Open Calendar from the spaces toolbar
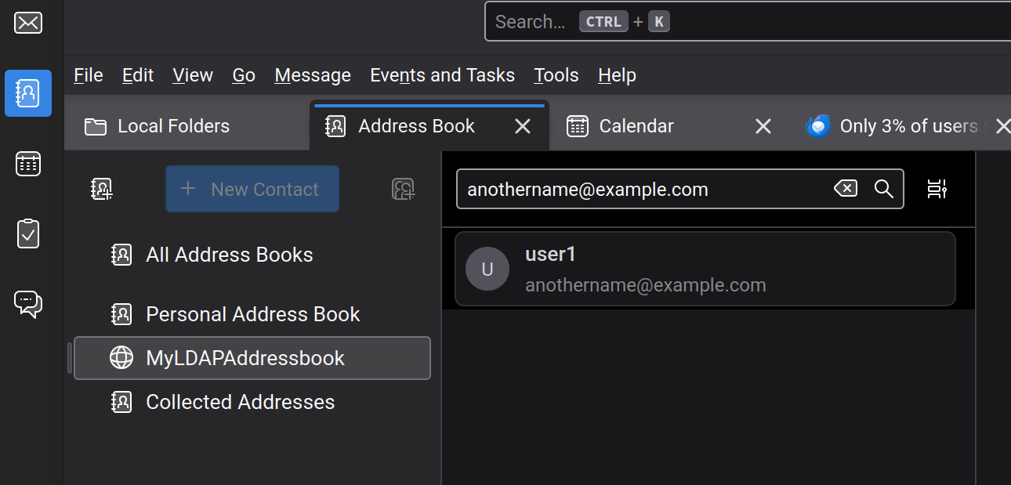Viewport: 1011px width, 485px height. click(x=28, y=164)
